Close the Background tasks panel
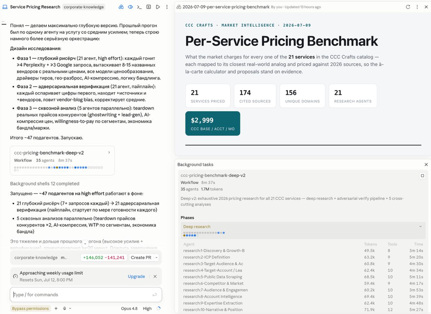This screenshot has width=431, height=314. click(426, 164)
